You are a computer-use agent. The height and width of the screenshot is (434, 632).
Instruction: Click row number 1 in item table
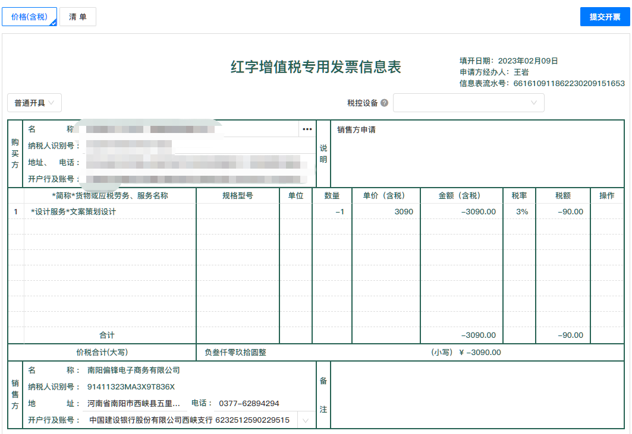click(15, 212)
